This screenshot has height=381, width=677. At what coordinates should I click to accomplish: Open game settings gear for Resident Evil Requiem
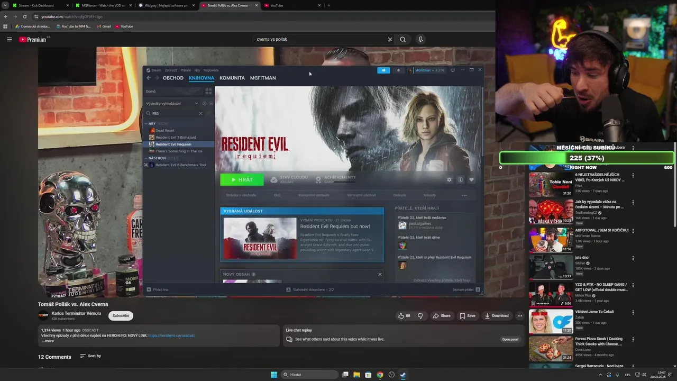pos(450,180)
